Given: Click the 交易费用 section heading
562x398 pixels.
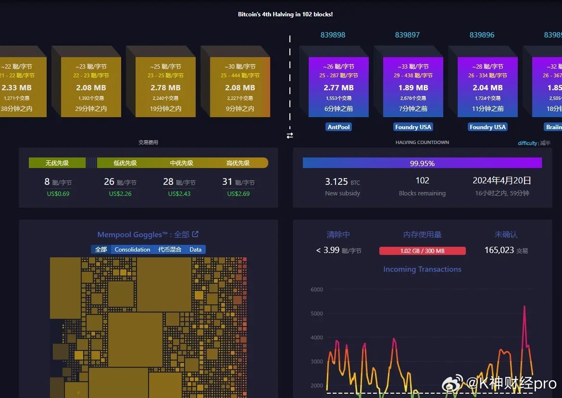Looking at the screenshot, I should click(148, 143).
